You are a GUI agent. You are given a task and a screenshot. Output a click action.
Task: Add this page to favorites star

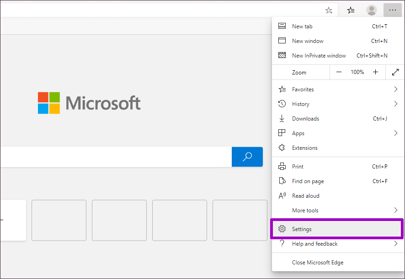click(329, 11)
